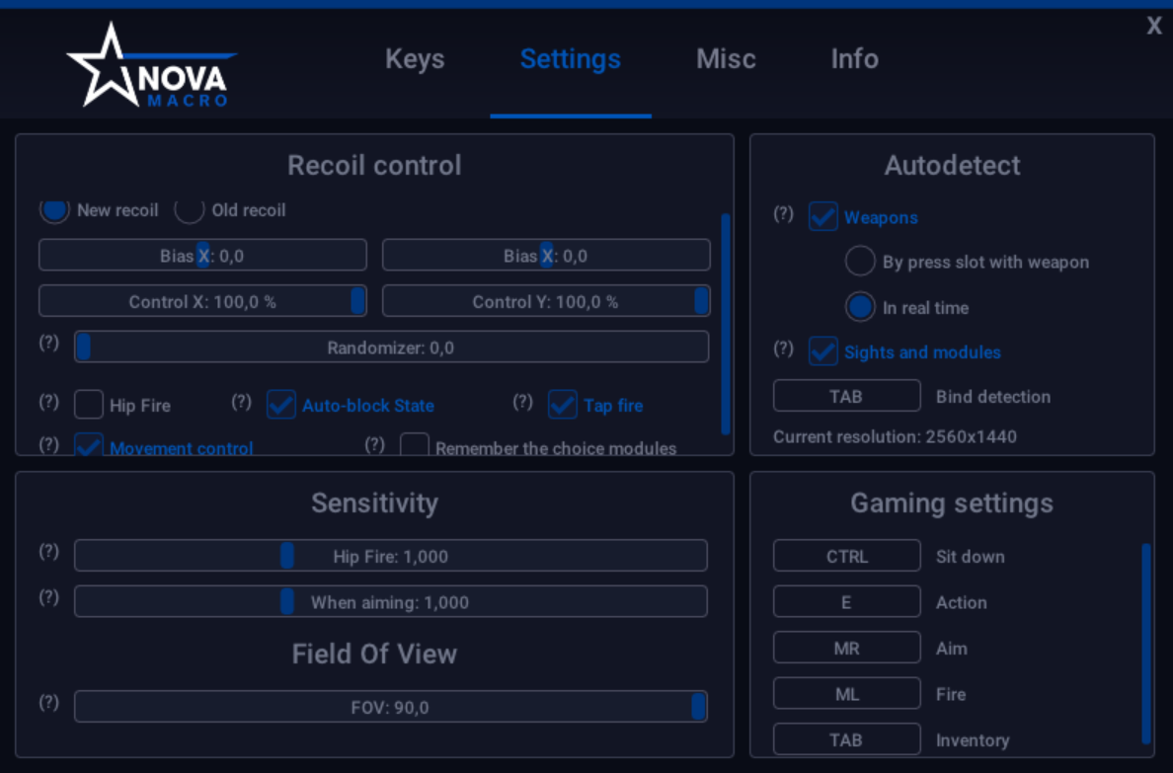Click the Gaming settings scrollbar
The image size is (1173, 773).
coord(1146,644)
